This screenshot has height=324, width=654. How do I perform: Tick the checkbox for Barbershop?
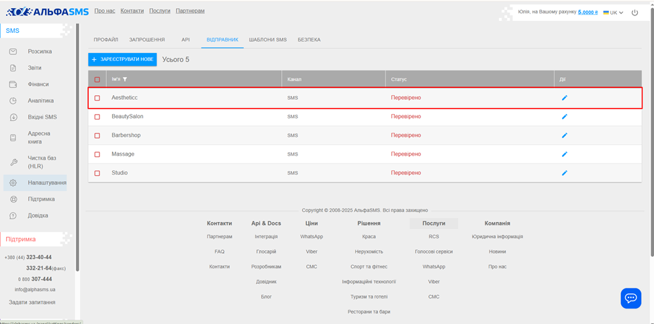[x=97, y=136]
